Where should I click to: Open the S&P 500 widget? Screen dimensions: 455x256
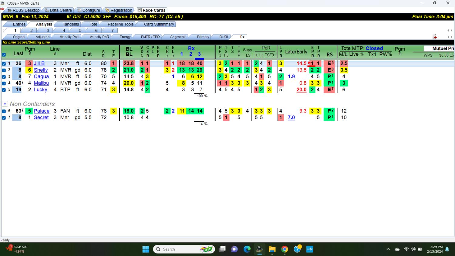pyautogui.click(x=17, y=249)
